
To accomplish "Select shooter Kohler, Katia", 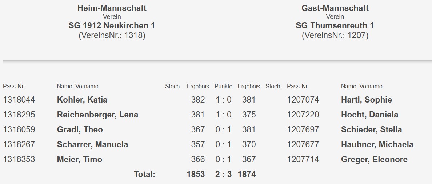I will click(x=82, y=100).
